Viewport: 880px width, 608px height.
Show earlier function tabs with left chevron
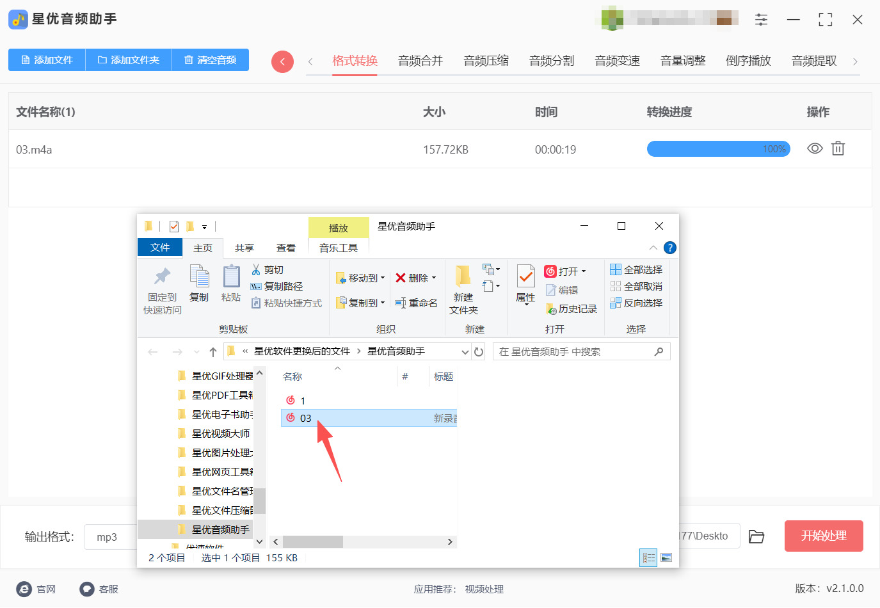click(310, 61)
